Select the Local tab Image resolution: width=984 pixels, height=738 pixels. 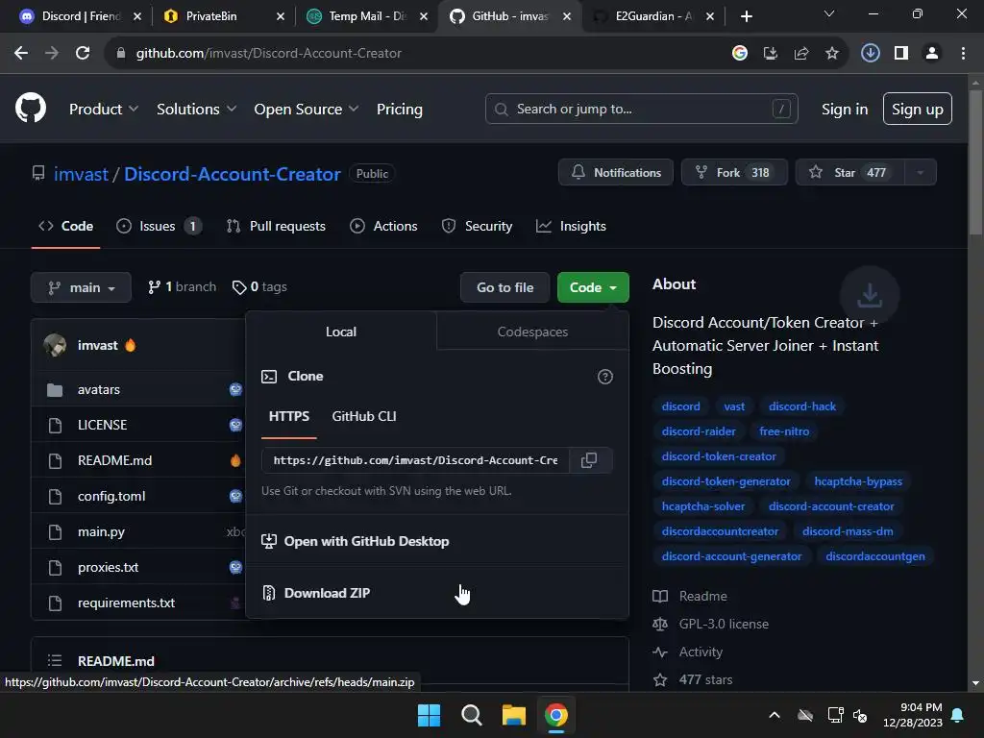point(341,332)
